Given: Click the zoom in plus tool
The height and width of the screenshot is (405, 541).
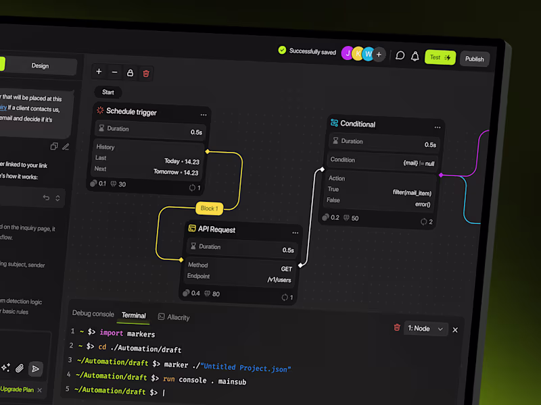Looking at the screenshot, I should 99,72.
